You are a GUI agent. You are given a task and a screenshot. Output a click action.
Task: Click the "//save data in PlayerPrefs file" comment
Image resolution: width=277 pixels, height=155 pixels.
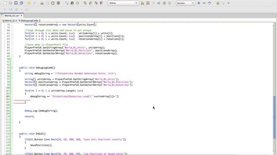tap(46, 45)
